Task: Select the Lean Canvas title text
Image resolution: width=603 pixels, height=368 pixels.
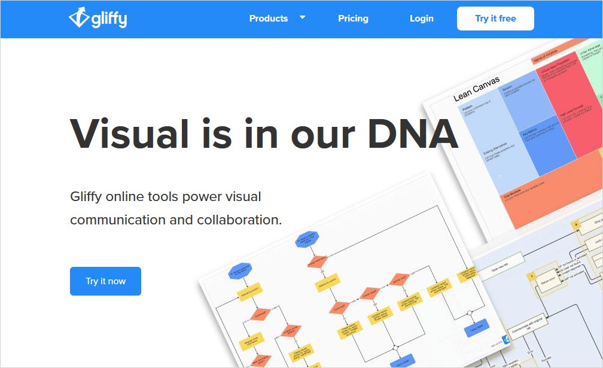Action: (x=476, y=90)
